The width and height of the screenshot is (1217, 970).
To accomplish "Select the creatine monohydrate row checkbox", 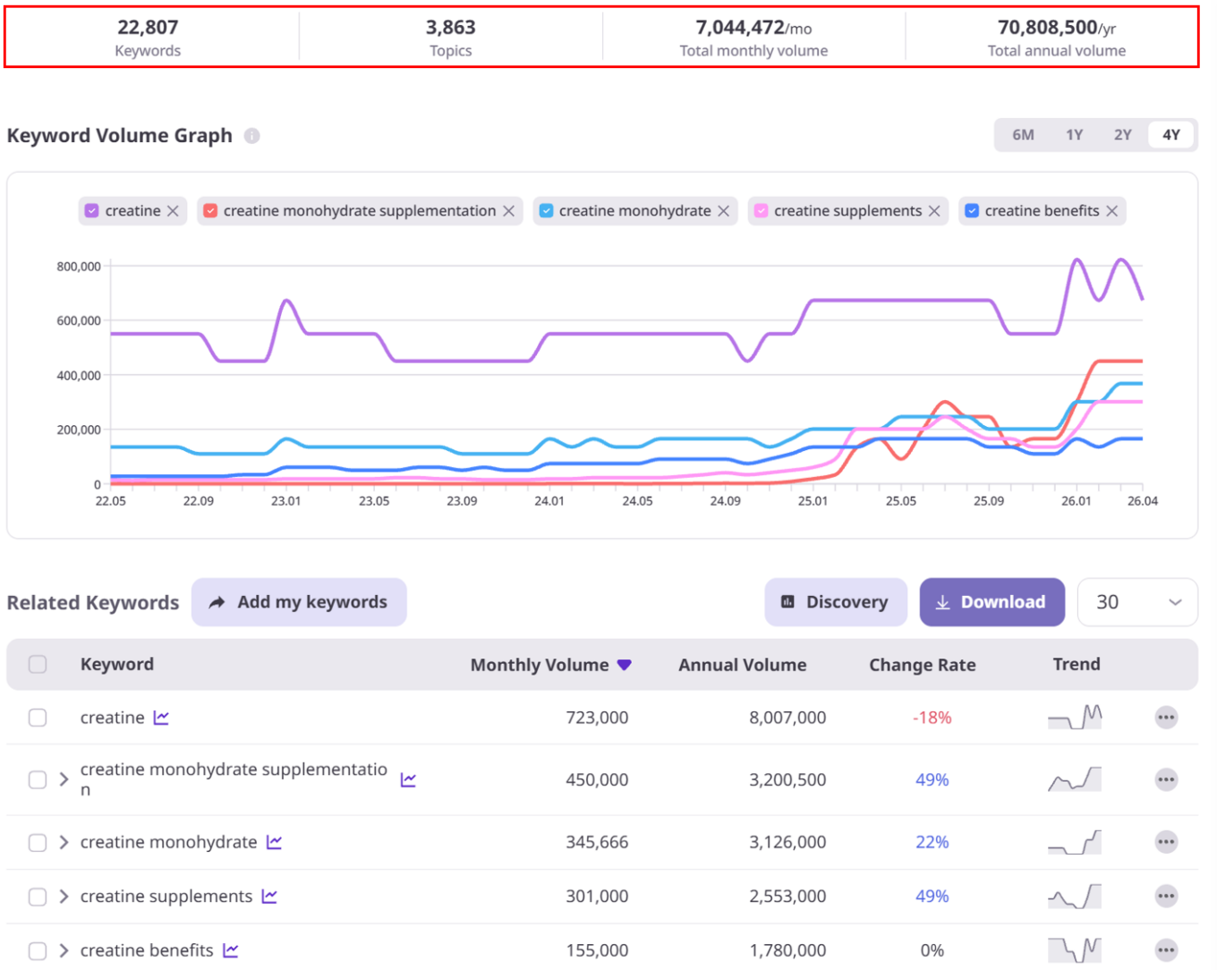I will click(x=38, y=842).
